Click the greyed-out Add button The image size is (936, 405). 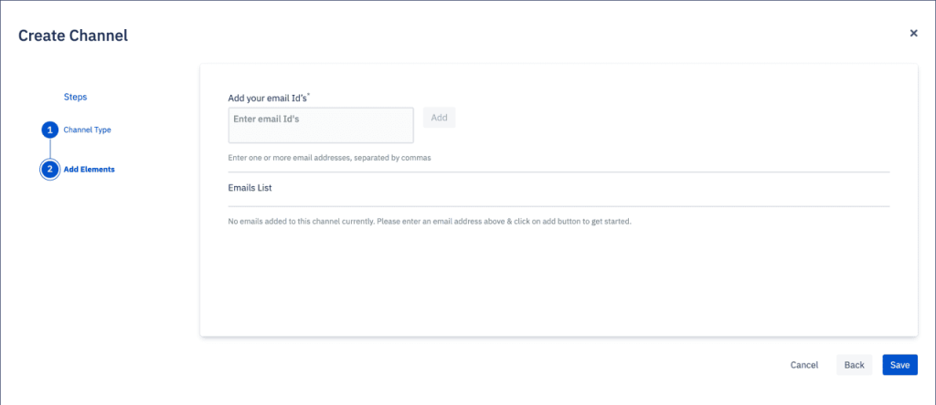[x=440, y=118]
